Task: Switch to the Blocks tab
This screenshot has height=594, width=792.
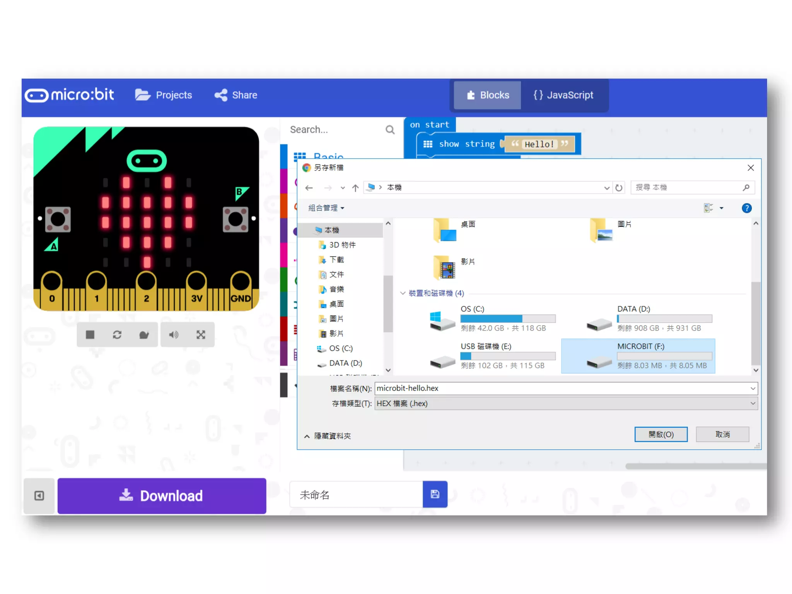Action: pyautogui.click(x=488, y=95)
